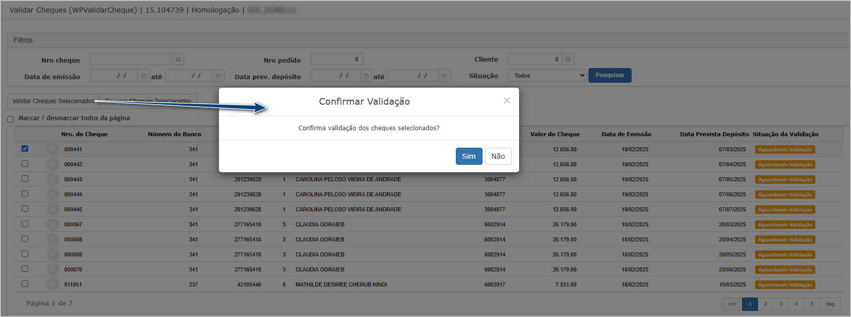
Task: Click the detail magnifier icon for cheque 011051
Action: [53, 284]
